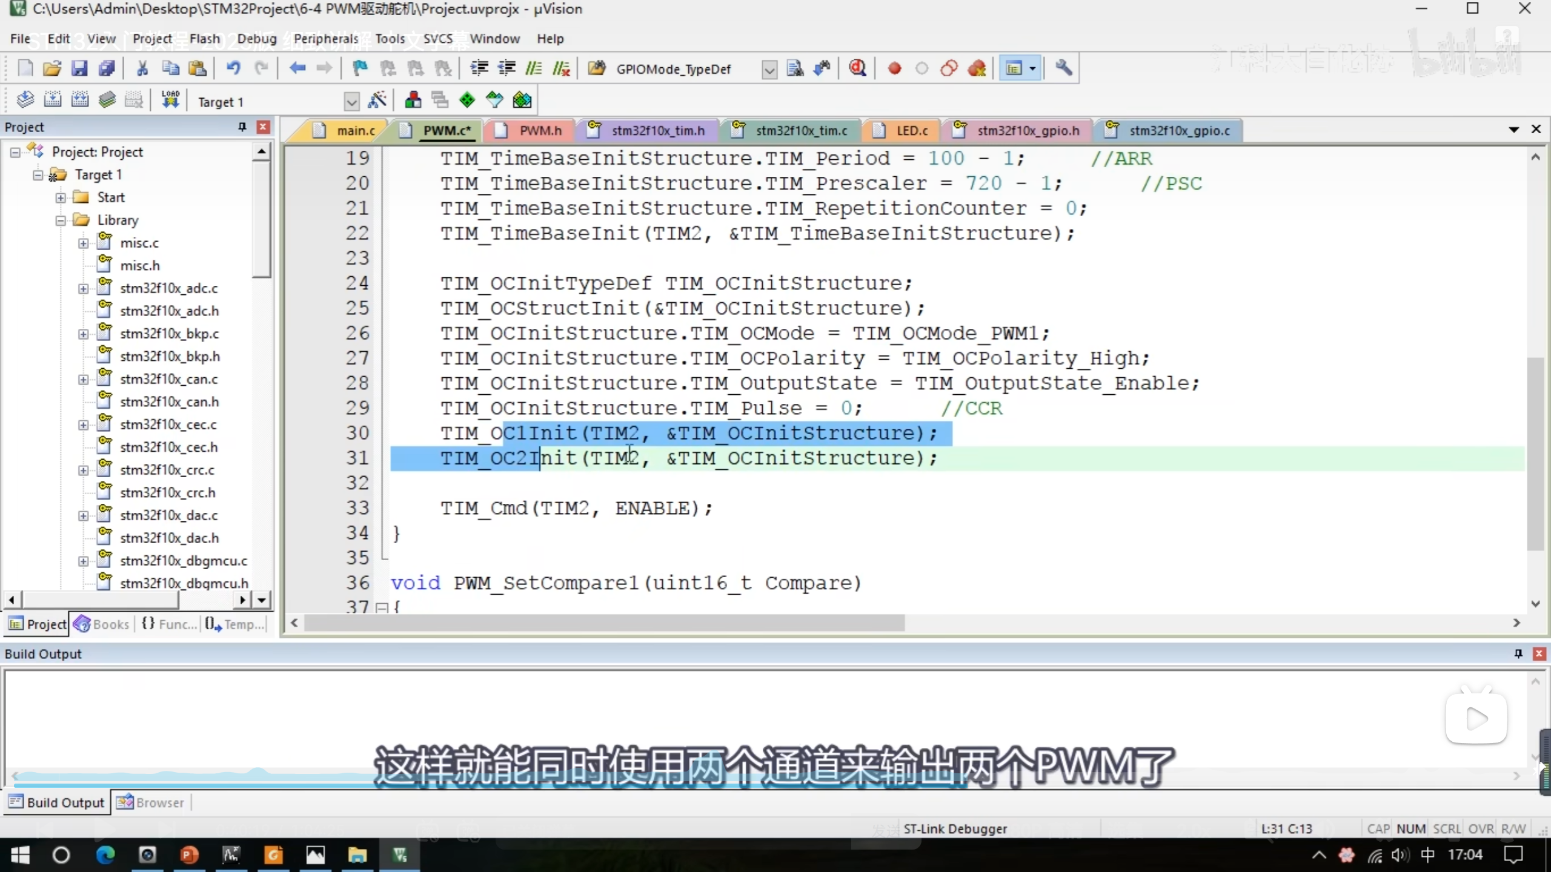Open Options for Target wand icon
Screen dimensions: 1551x872
(x=377, y=101)
